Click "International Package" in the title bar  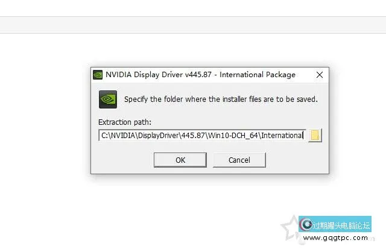(x=258, y=75)
